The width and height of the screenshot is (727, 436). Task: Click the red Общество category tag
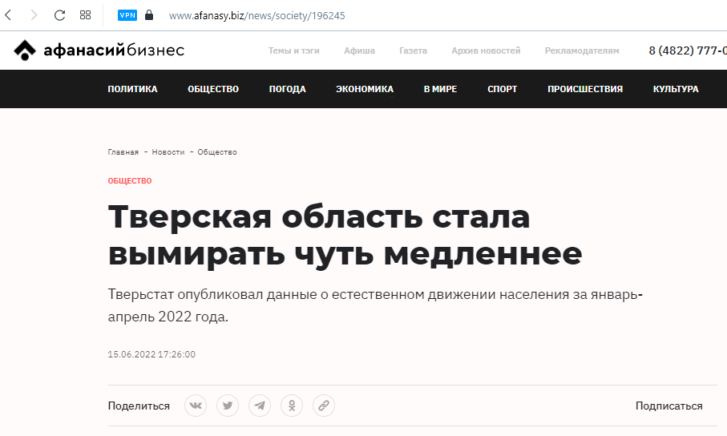click(130, 181)
